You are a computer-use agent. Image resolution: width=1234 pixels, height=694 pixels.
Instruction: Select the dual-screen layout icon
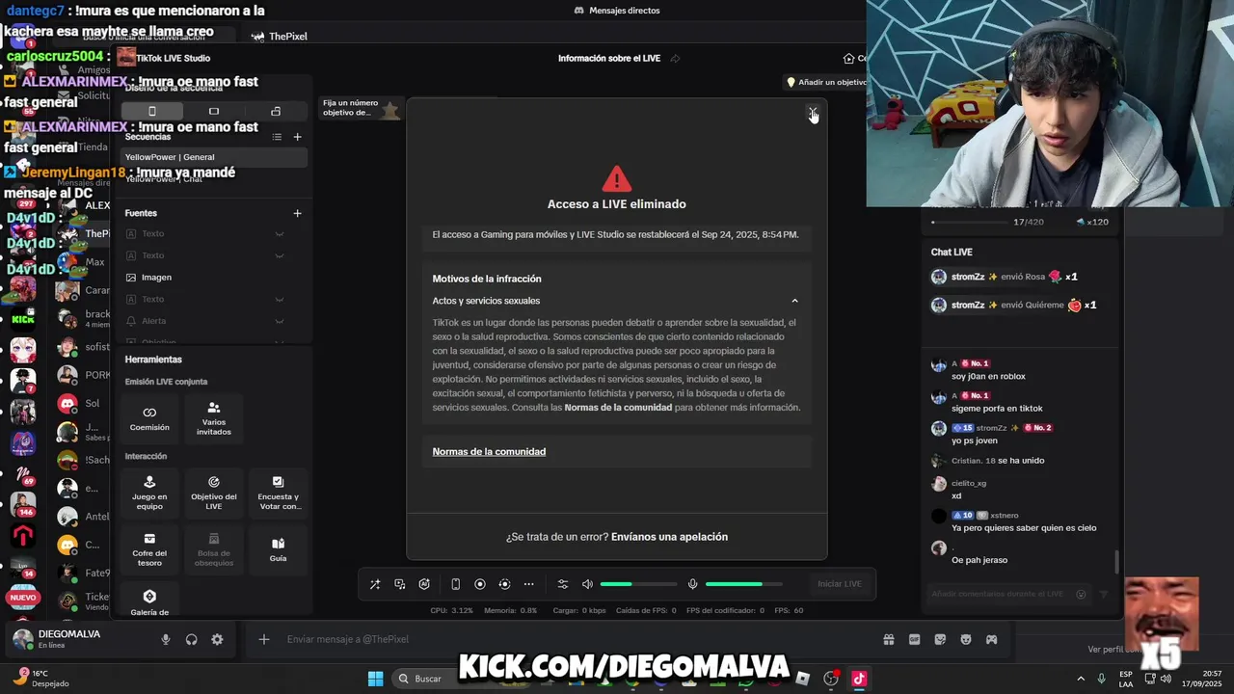[276, 111]
